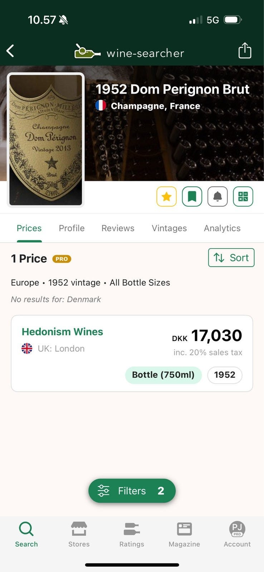Open the Analytics tab
Screen dimensions: 264x572
222,228
